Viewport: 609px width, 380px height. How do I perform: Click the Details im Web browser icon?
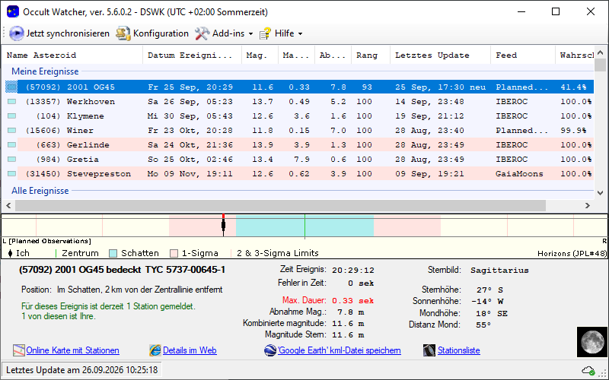click(155, 350)
